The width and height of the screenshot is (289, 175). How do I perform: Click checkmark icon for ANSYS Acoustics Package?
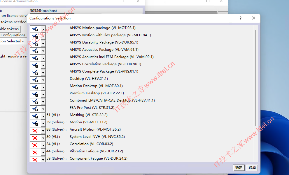point(35,51)
